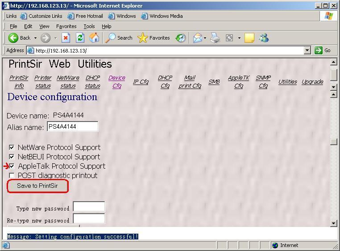Screen dimensions: 340x251
Task: Open Windows Media link shortcut
Action: click(x=162, y=16)
